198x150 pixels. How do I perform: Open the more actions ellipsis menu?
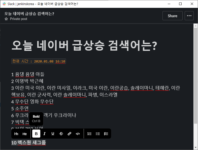coord(189,16)
